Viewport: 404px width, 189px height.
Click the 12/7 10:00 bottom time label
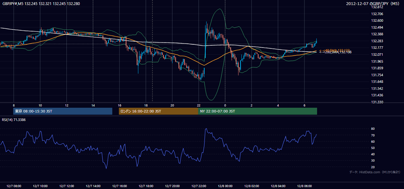(x=40, y=186)
